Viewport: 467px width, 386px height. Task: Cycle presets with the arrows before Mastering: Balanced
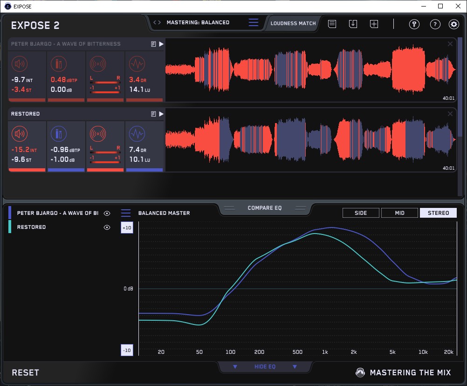pyautogui.click(x=157, y=22)
